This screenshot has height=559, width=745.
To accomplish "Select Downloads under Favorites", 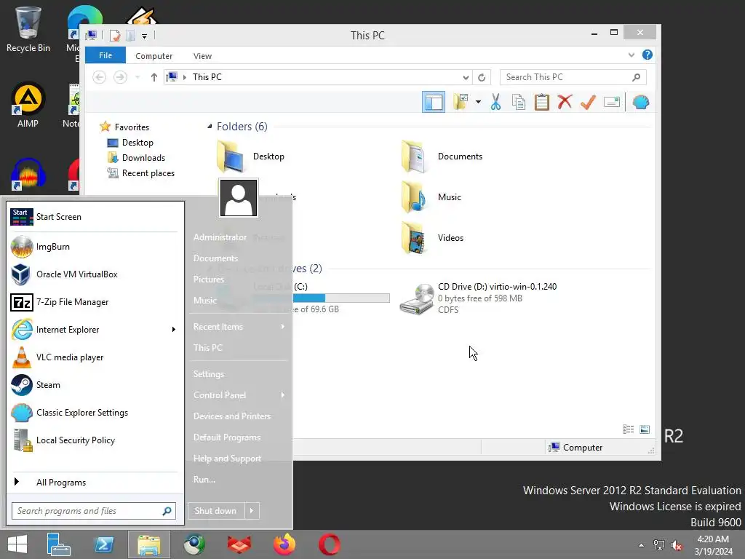I will point(136,158).
